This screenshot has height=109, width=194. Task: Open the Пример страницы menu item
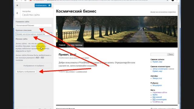click(75, 45)
